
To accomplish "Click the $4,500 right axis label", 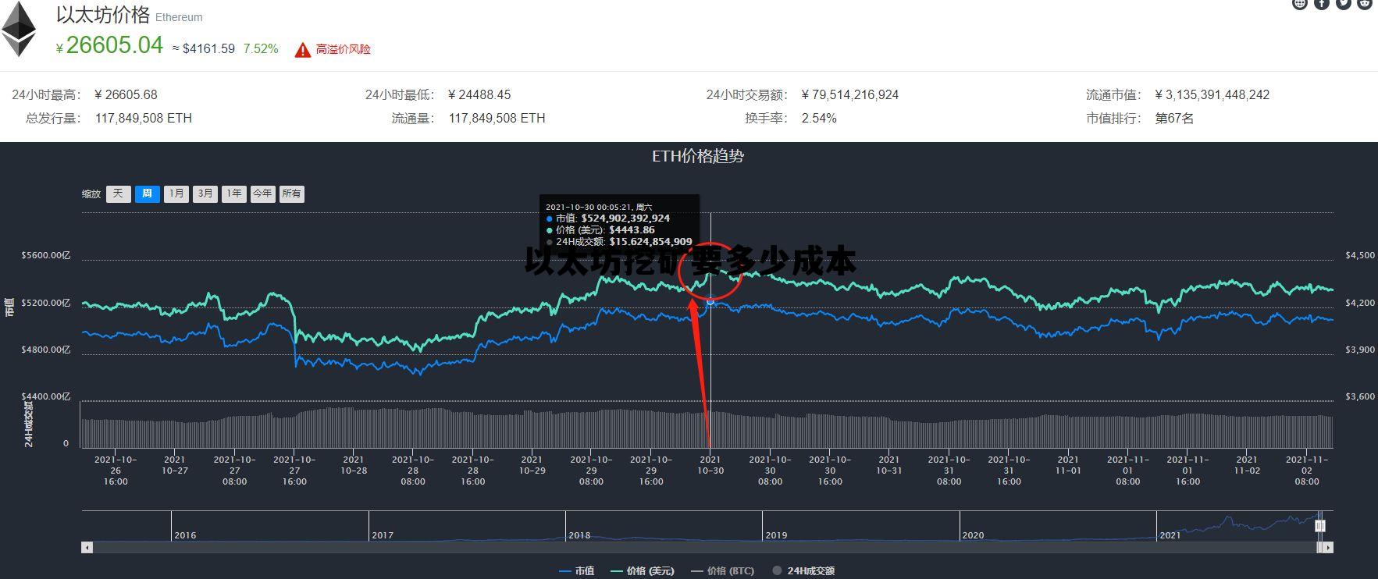I will pyautogui.click(x=1360, y=255).
